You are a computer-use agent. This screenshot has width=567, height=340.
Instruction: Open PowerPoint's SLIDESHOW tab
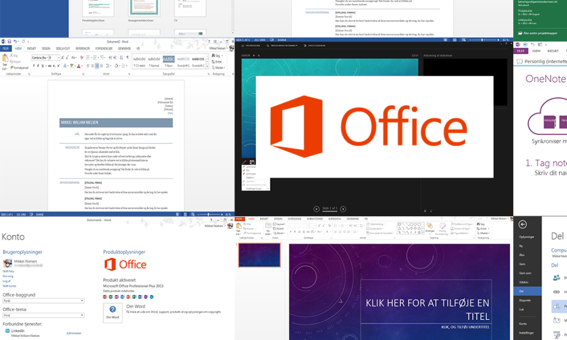point(335,219)
